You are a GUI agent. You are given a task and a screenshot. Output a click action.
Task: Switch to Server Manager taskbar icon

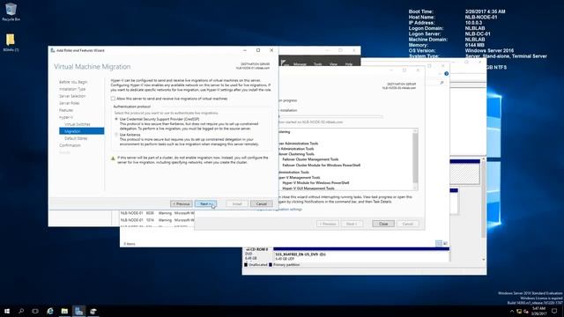pos(78,311)
